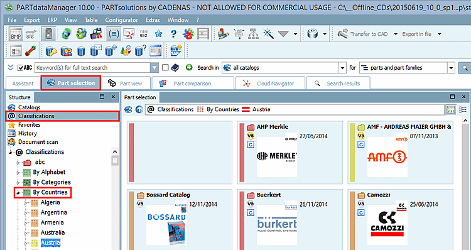Switch Part selection to list view icon
Image resolution: width=471 pixels, height=250 pixels.
[462, 110]
